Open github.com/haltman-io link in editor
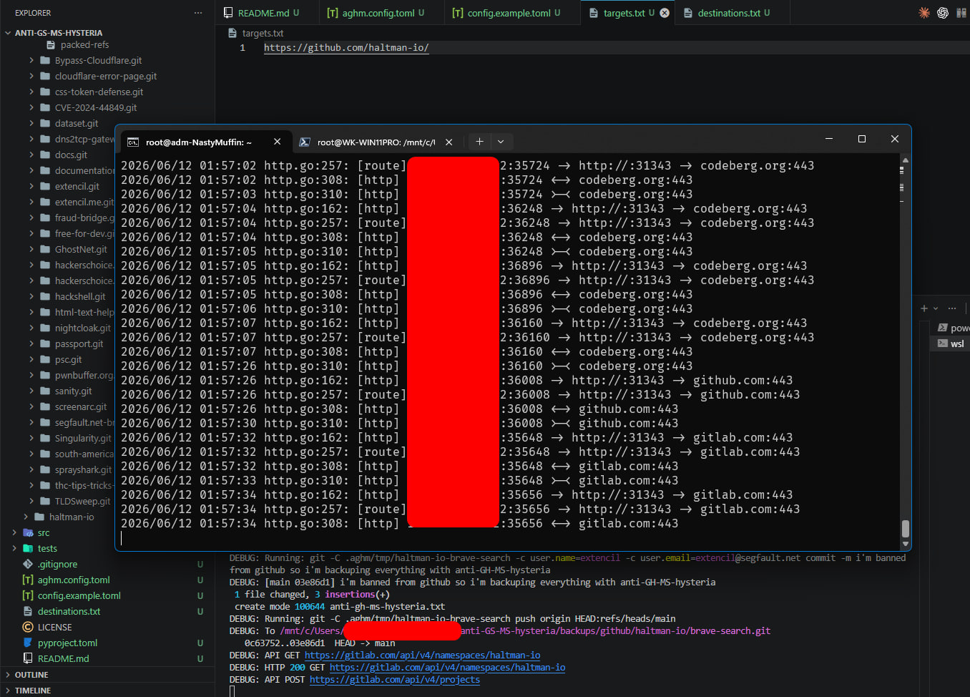 pos(346,47)
